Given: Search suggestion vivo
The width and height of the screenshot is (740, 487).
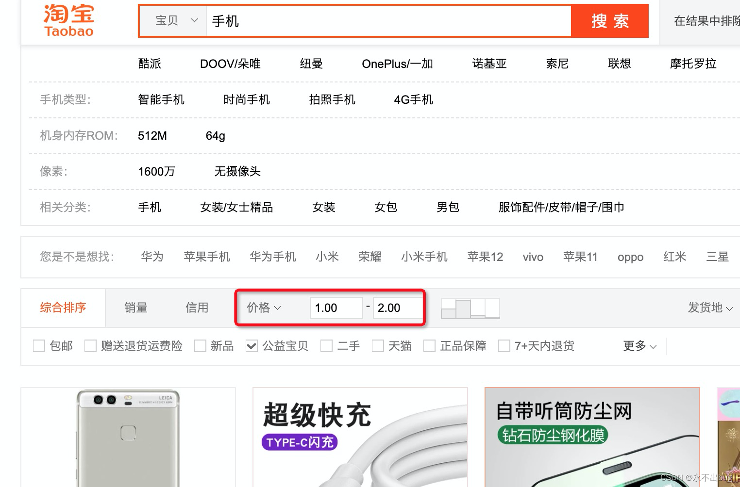Looking at the screenshot, I should click(533, 257).
